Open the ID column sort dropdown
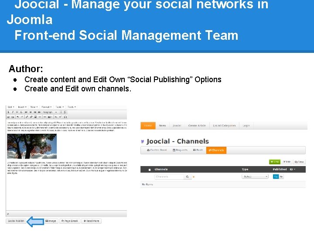Viewport: 314px width, 236px height. point(293,170)
